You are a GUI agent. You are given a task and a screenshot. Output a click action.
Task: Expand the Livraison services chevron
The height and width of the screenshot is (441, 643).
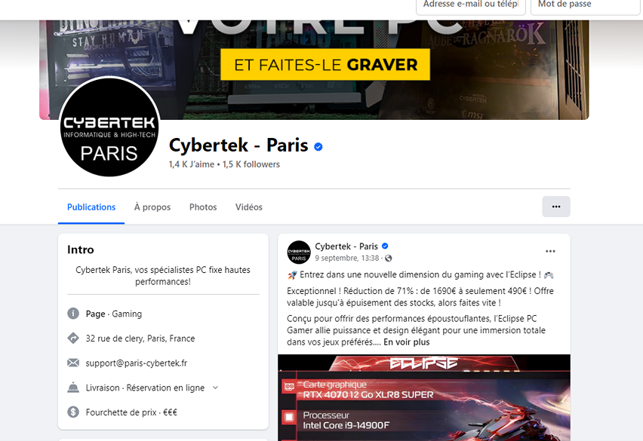tap(215, 387)
